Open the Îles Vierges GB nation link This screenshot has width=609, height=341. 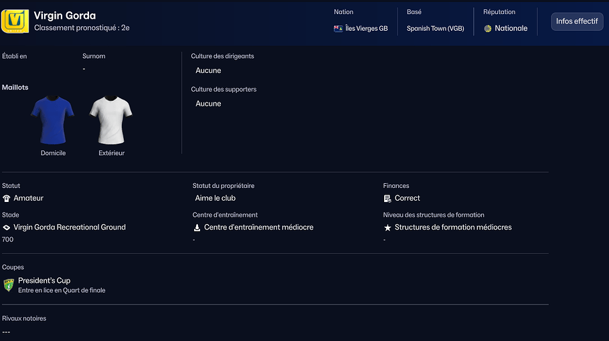366,29
